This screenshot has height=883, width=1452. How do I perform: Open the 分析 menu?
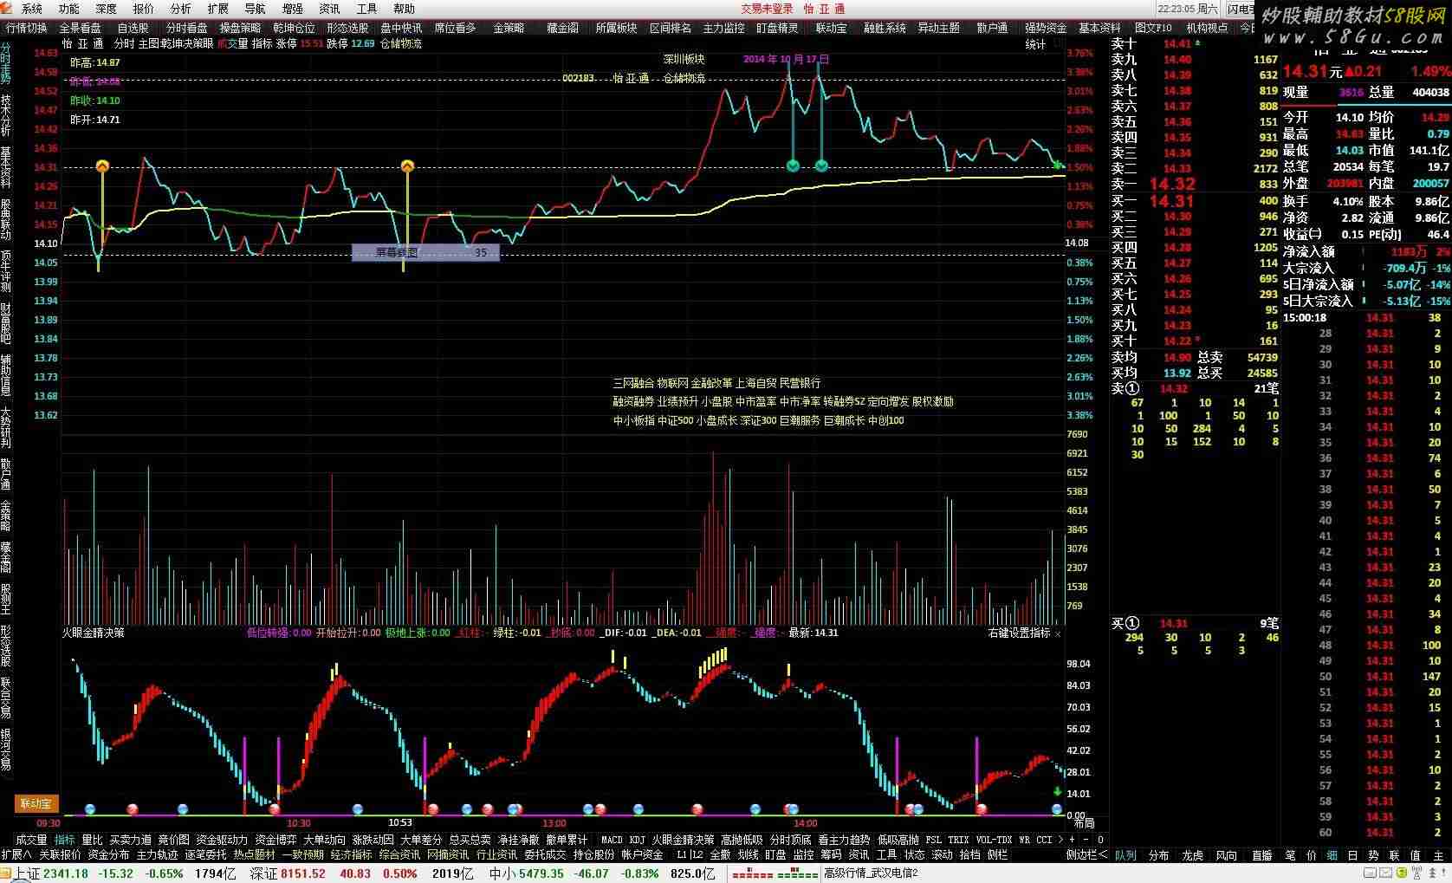pos(180,9)
